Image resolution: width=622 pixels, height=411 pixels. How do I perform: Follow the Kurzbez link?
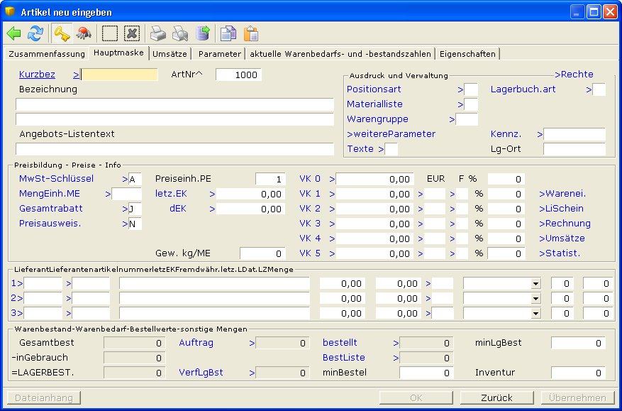(x=37, y=74)
